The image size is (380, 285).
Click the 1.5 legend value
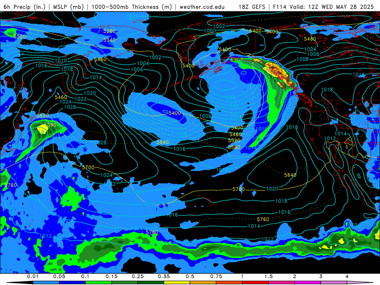coord(268,276)
